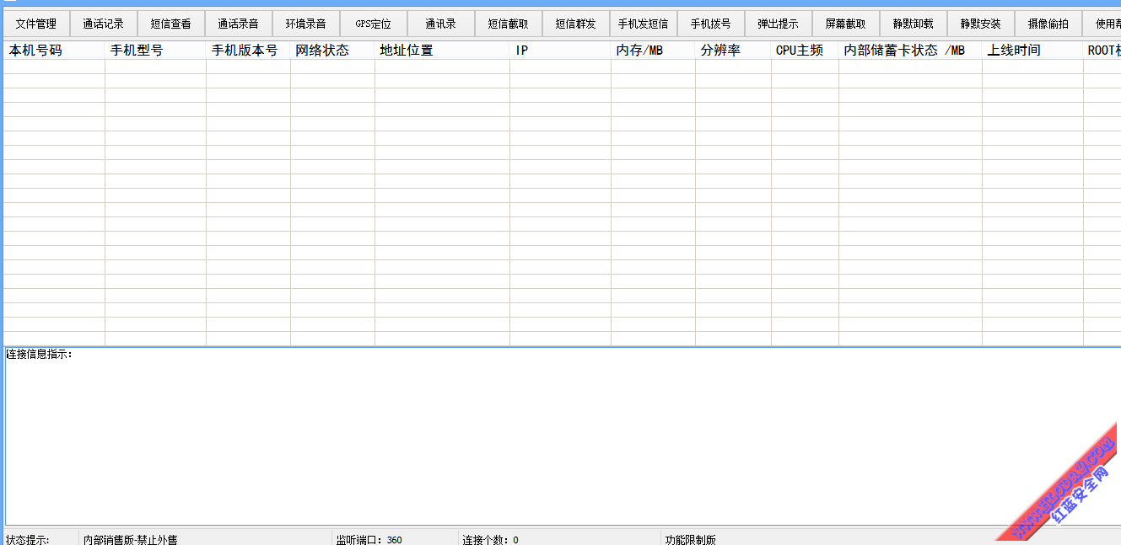This screenshot has width=1121, height=545.
Task: Sort by the 本机号码 column header
Action: tap(54, 51)
